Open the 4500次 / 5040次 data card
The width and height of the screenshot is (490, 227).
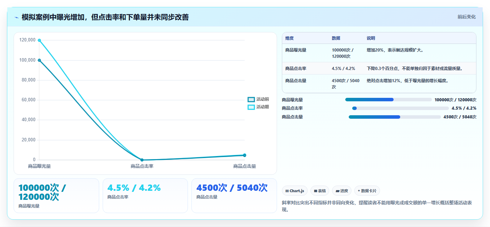pyautogui.click(x=234, y=195)
